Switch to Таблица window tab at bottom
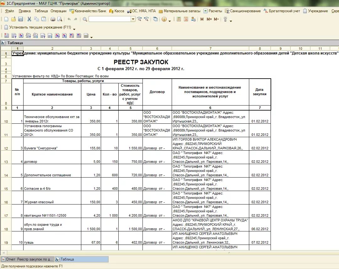 pyautogui.click(x=82, y=259)
